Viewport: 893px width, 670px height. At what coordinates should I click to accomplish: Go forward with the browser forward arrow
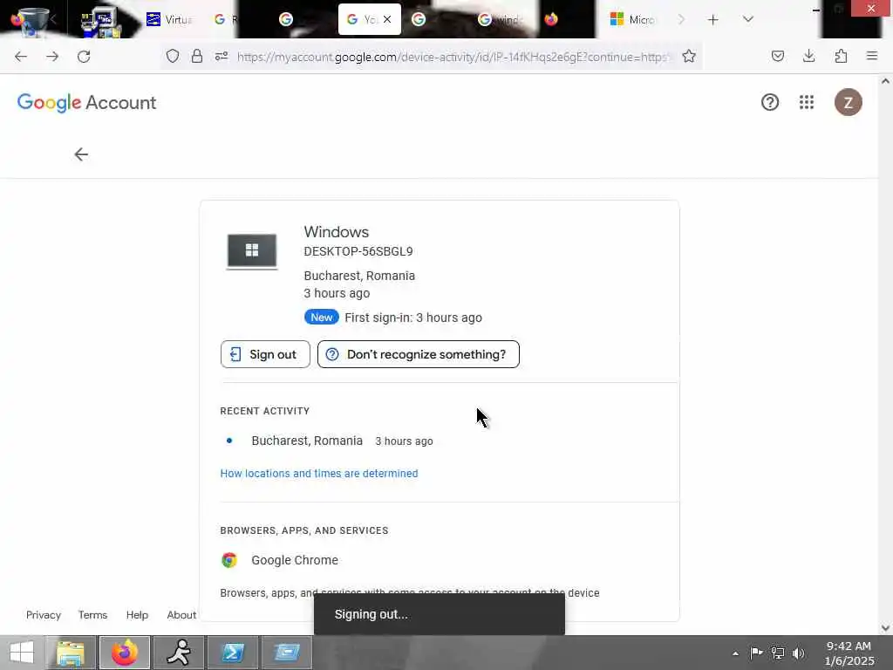[52, 57]
